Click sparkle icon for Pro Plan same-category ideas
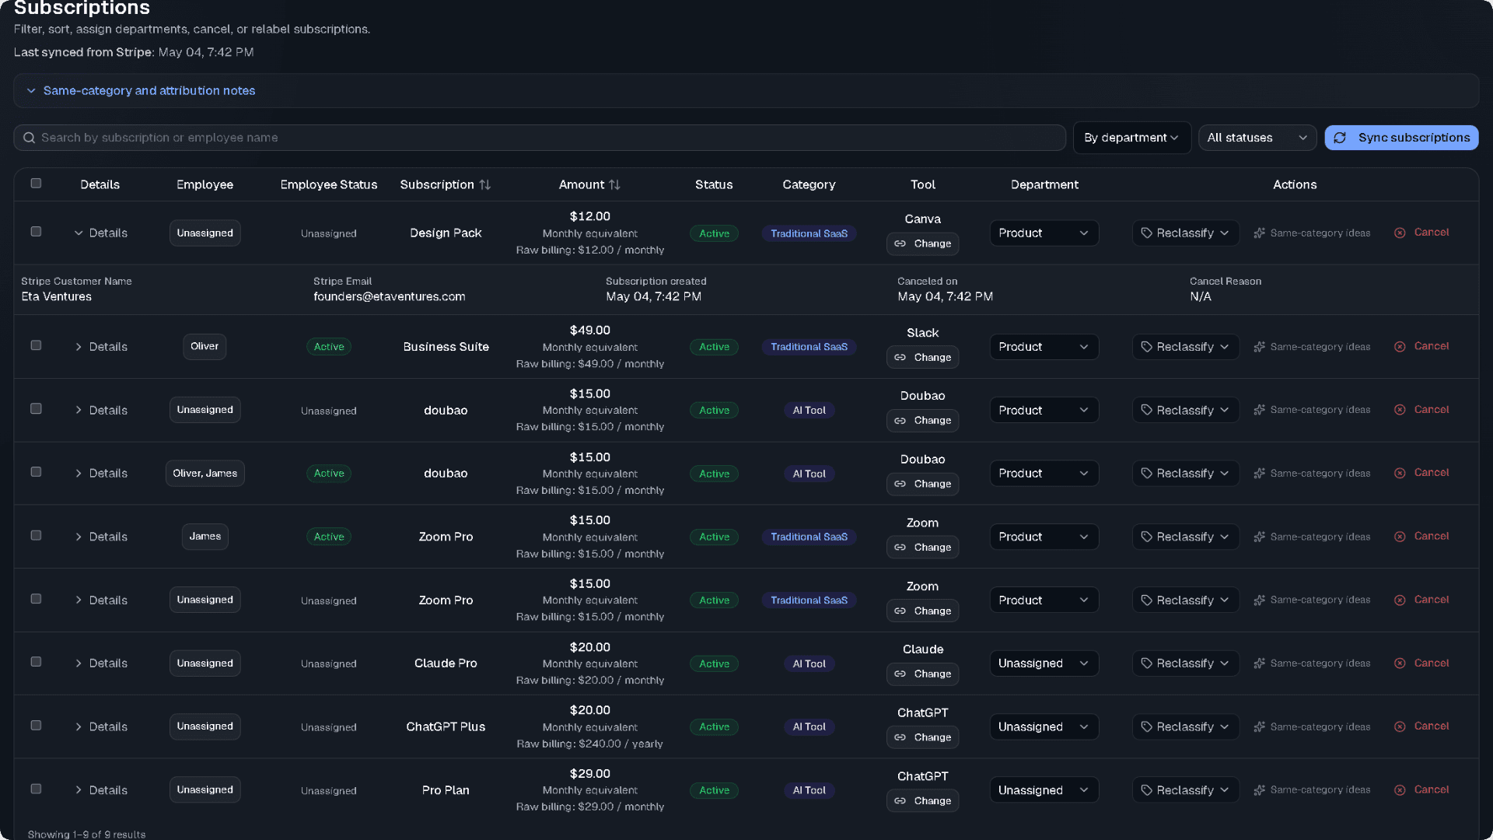 (x=1260, y=790)
